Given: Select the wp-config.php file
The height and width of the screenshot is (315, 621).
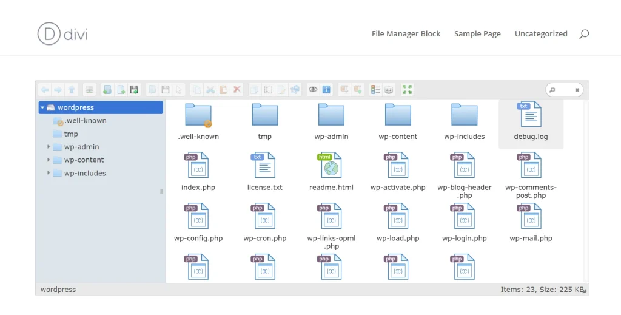Looking at the screenshot, I should coord(198,222).
